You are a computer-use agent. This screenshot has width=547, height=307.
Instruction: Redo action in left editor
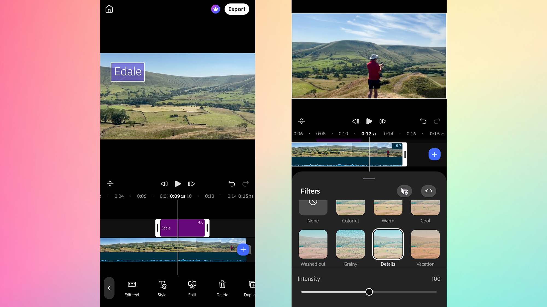(x=246, y=184)
